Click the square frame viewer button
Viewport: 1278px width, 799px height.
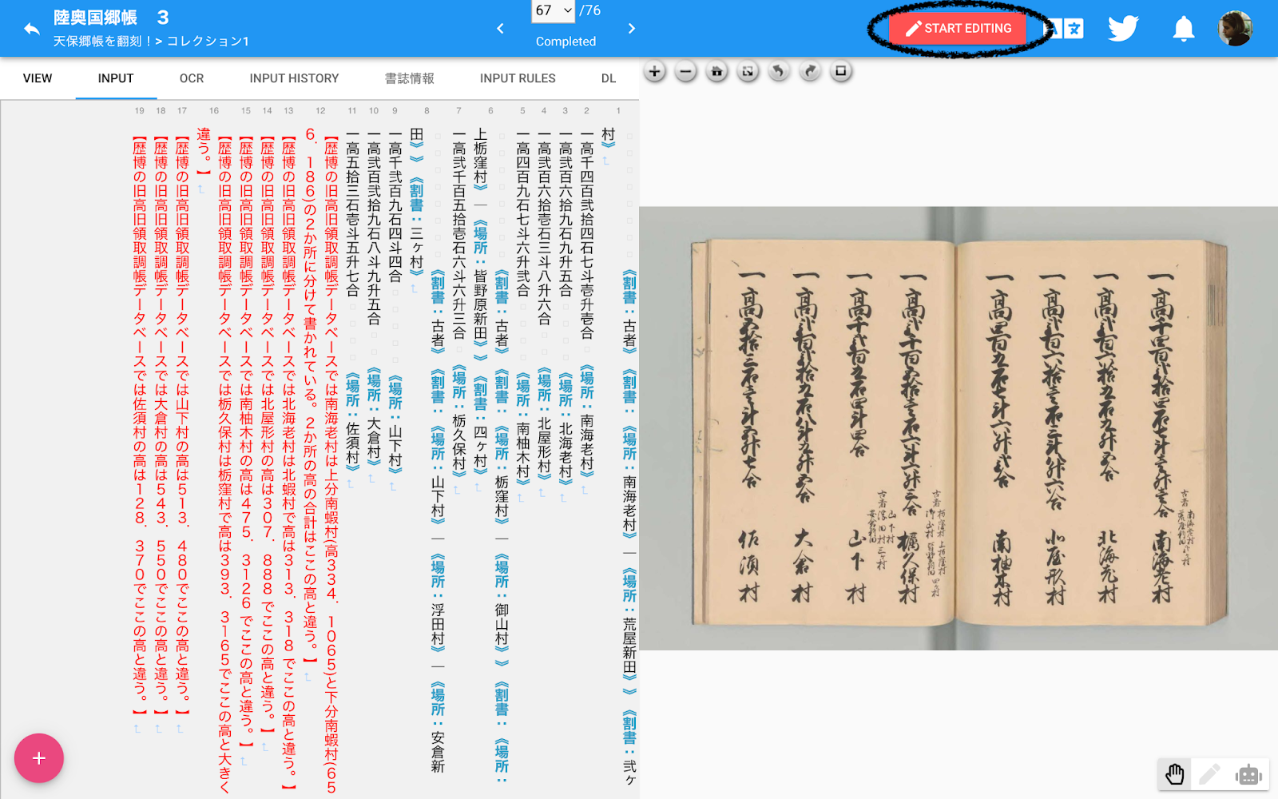point(841,72)
